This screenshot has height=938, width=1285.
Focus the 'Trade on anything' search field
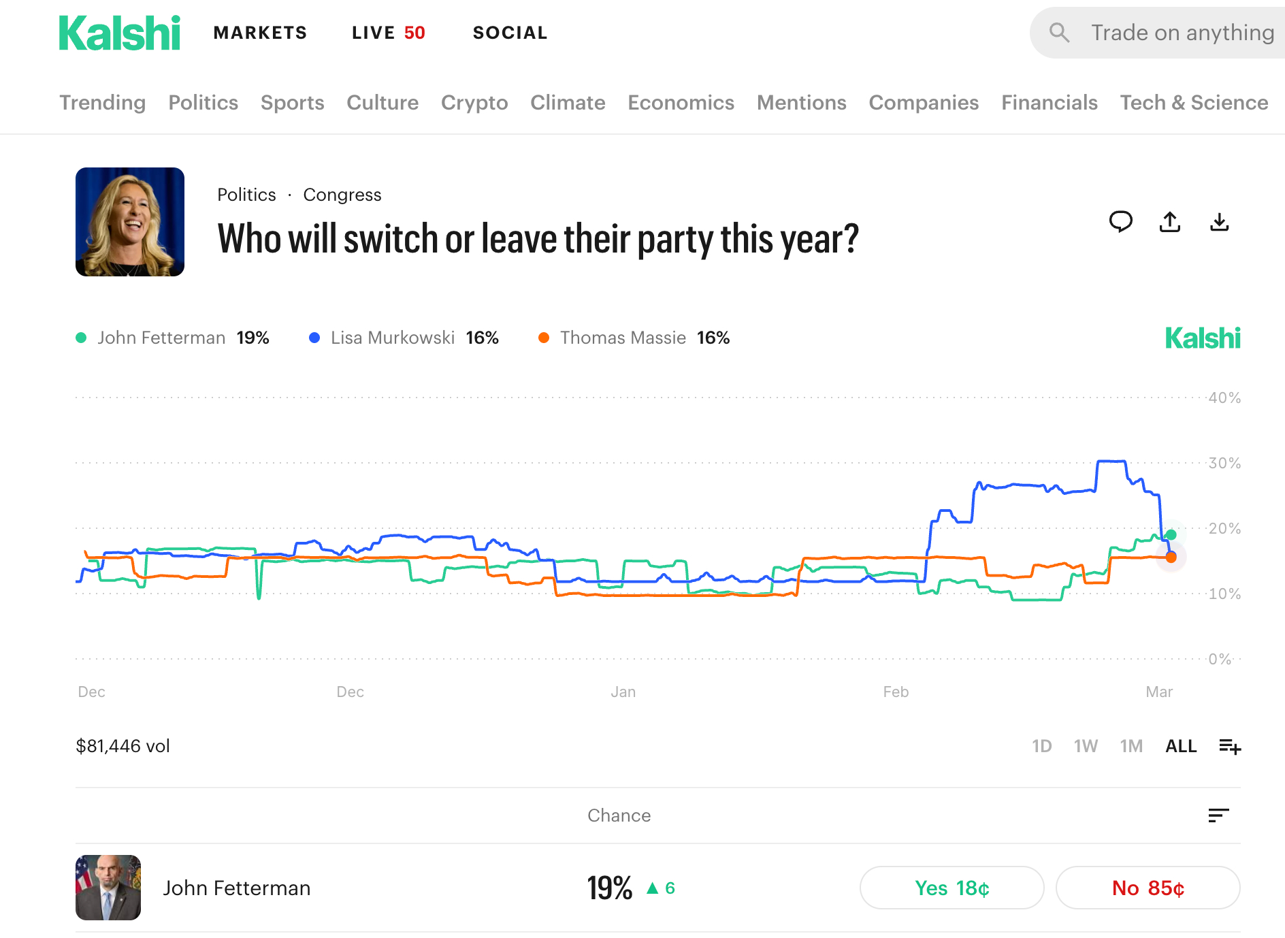(x=1182, y=33)
